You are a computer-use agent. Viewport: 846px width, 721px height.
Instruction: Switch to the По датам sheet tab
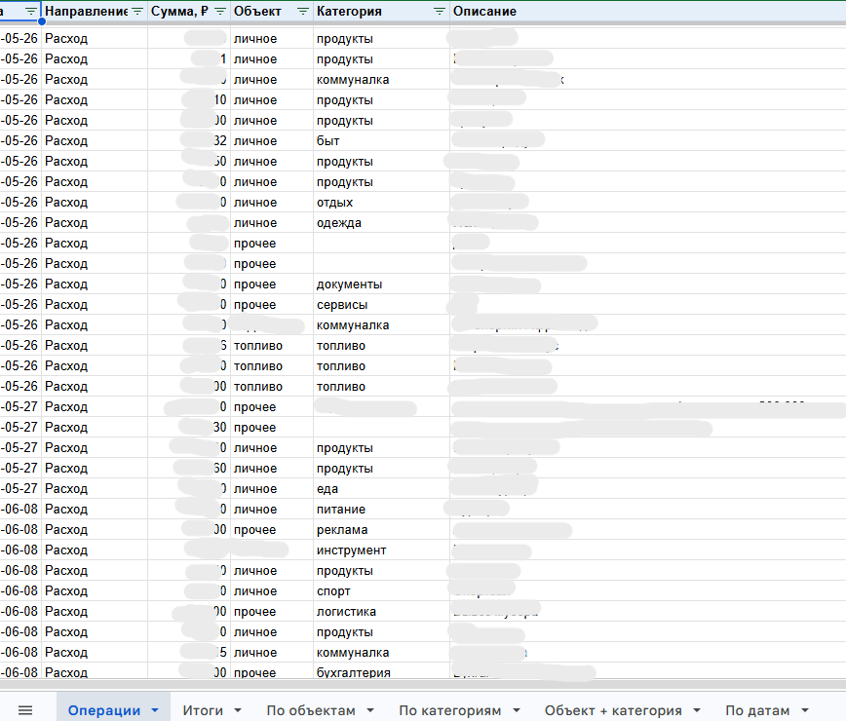click(757, 710)
